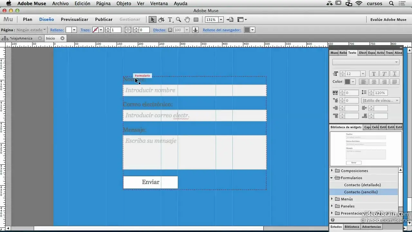Click the text Color swatch
The height and width of the screenshot is (232, 412).
click(347, 82)
